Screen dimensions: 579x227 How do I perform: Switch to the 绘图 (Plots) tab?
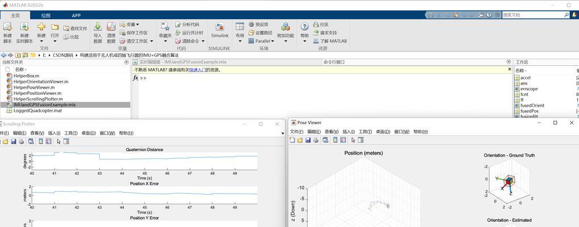pyautogui.click(x=46, y=15)
